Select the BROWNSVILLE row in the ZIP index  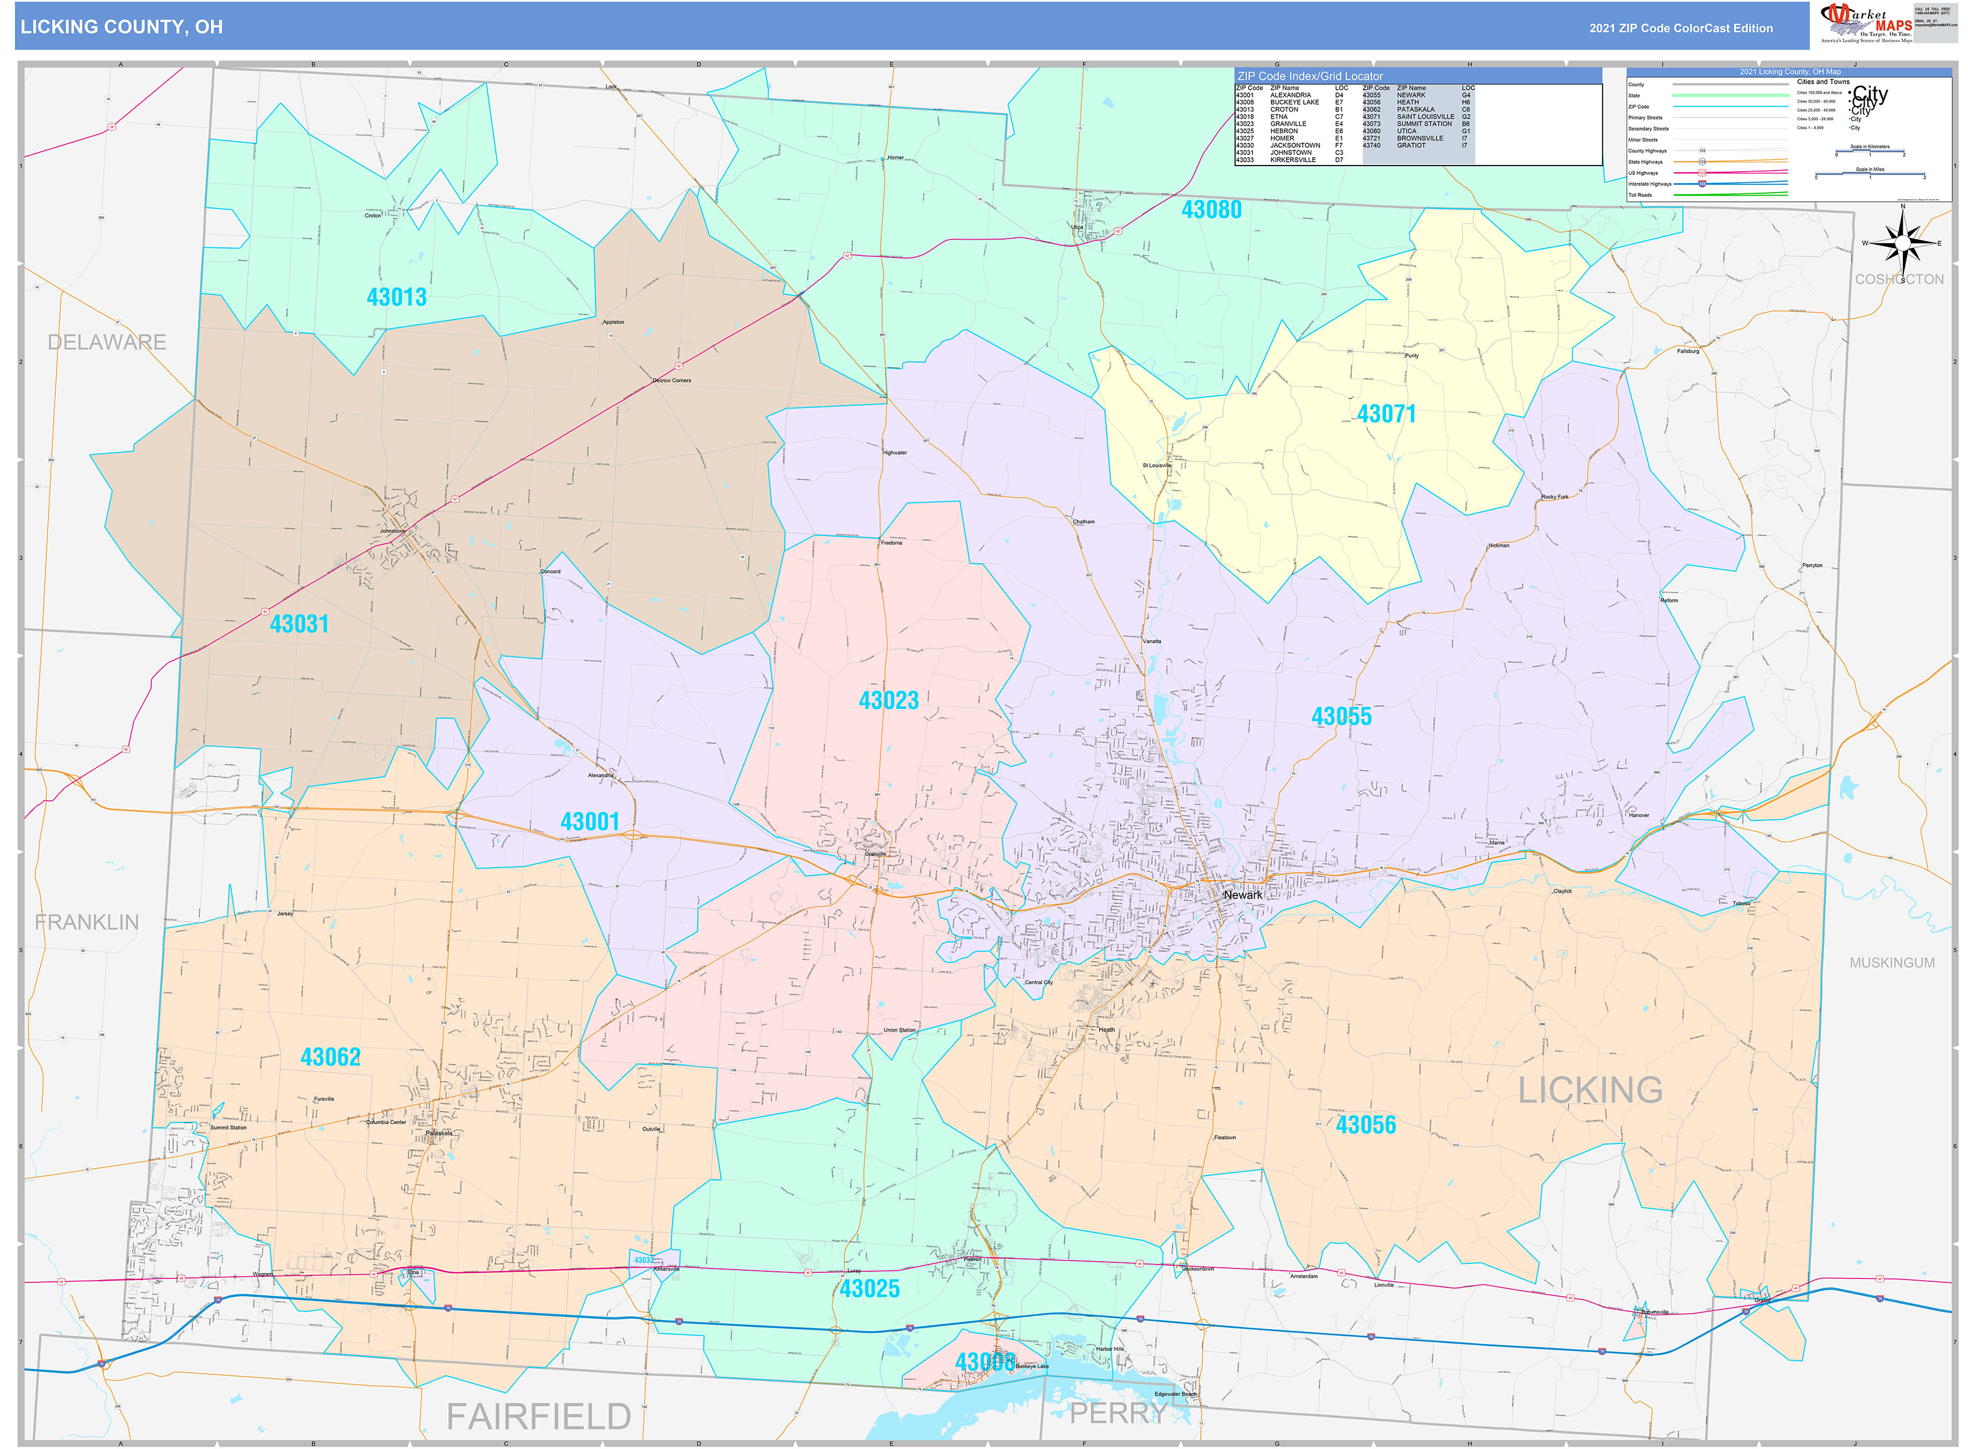coord(1418,139)
